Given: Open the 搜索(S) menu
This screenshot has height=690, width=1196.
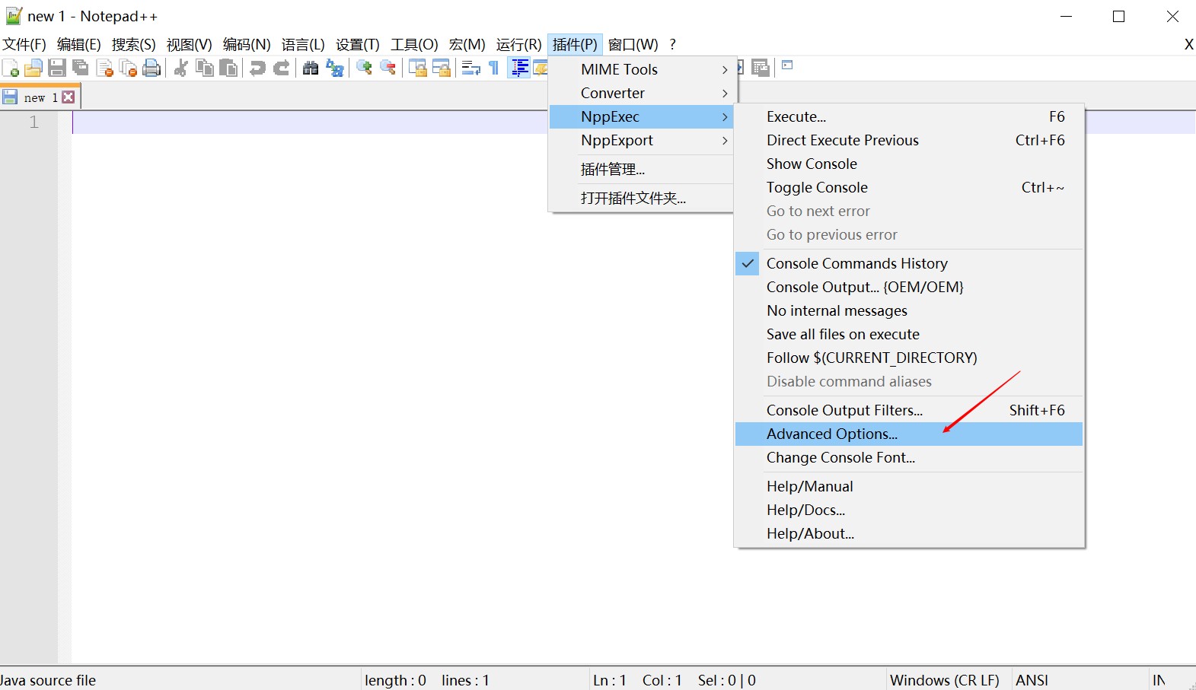Looking at the screenshot, I should click(x=134, y=44).
